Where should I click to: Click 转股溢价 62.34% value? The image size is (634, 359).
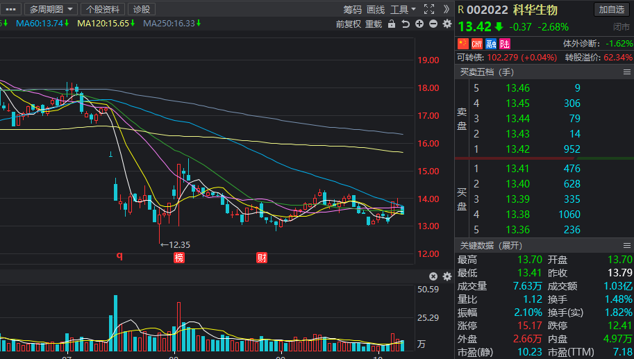tap(618, 58)
